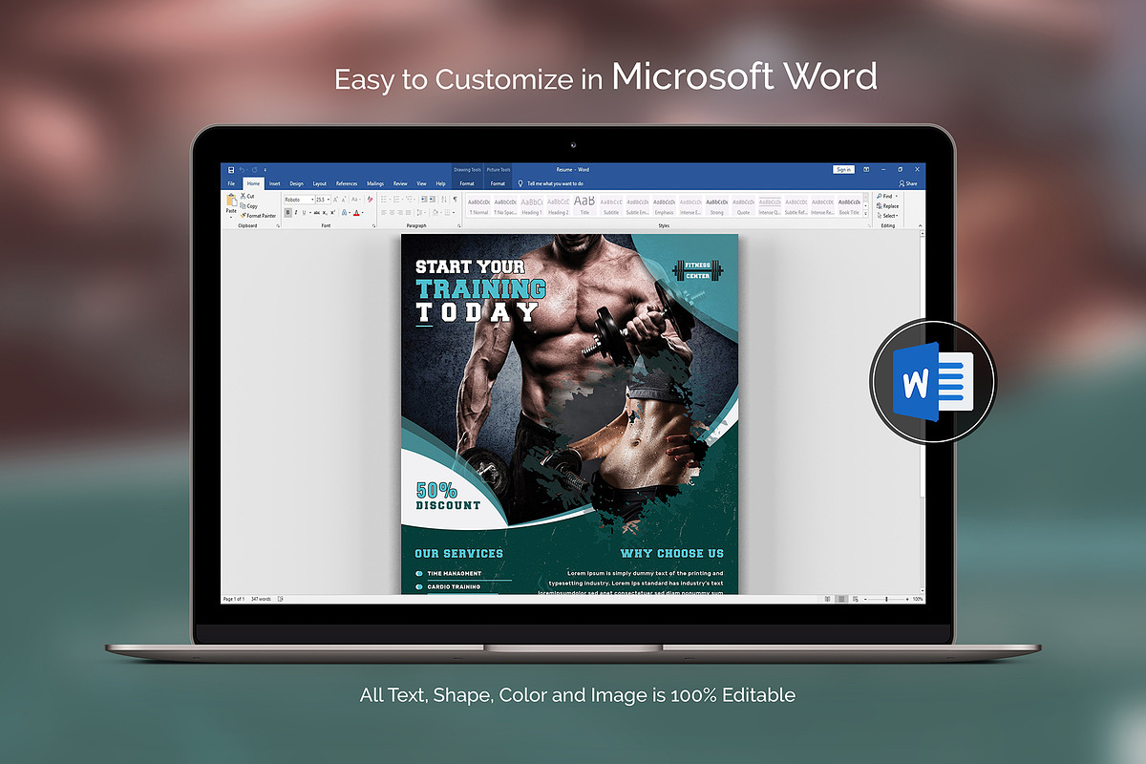Open the Change Case Aa dropdown
The image size is (1146, 764).
(357, 200)
